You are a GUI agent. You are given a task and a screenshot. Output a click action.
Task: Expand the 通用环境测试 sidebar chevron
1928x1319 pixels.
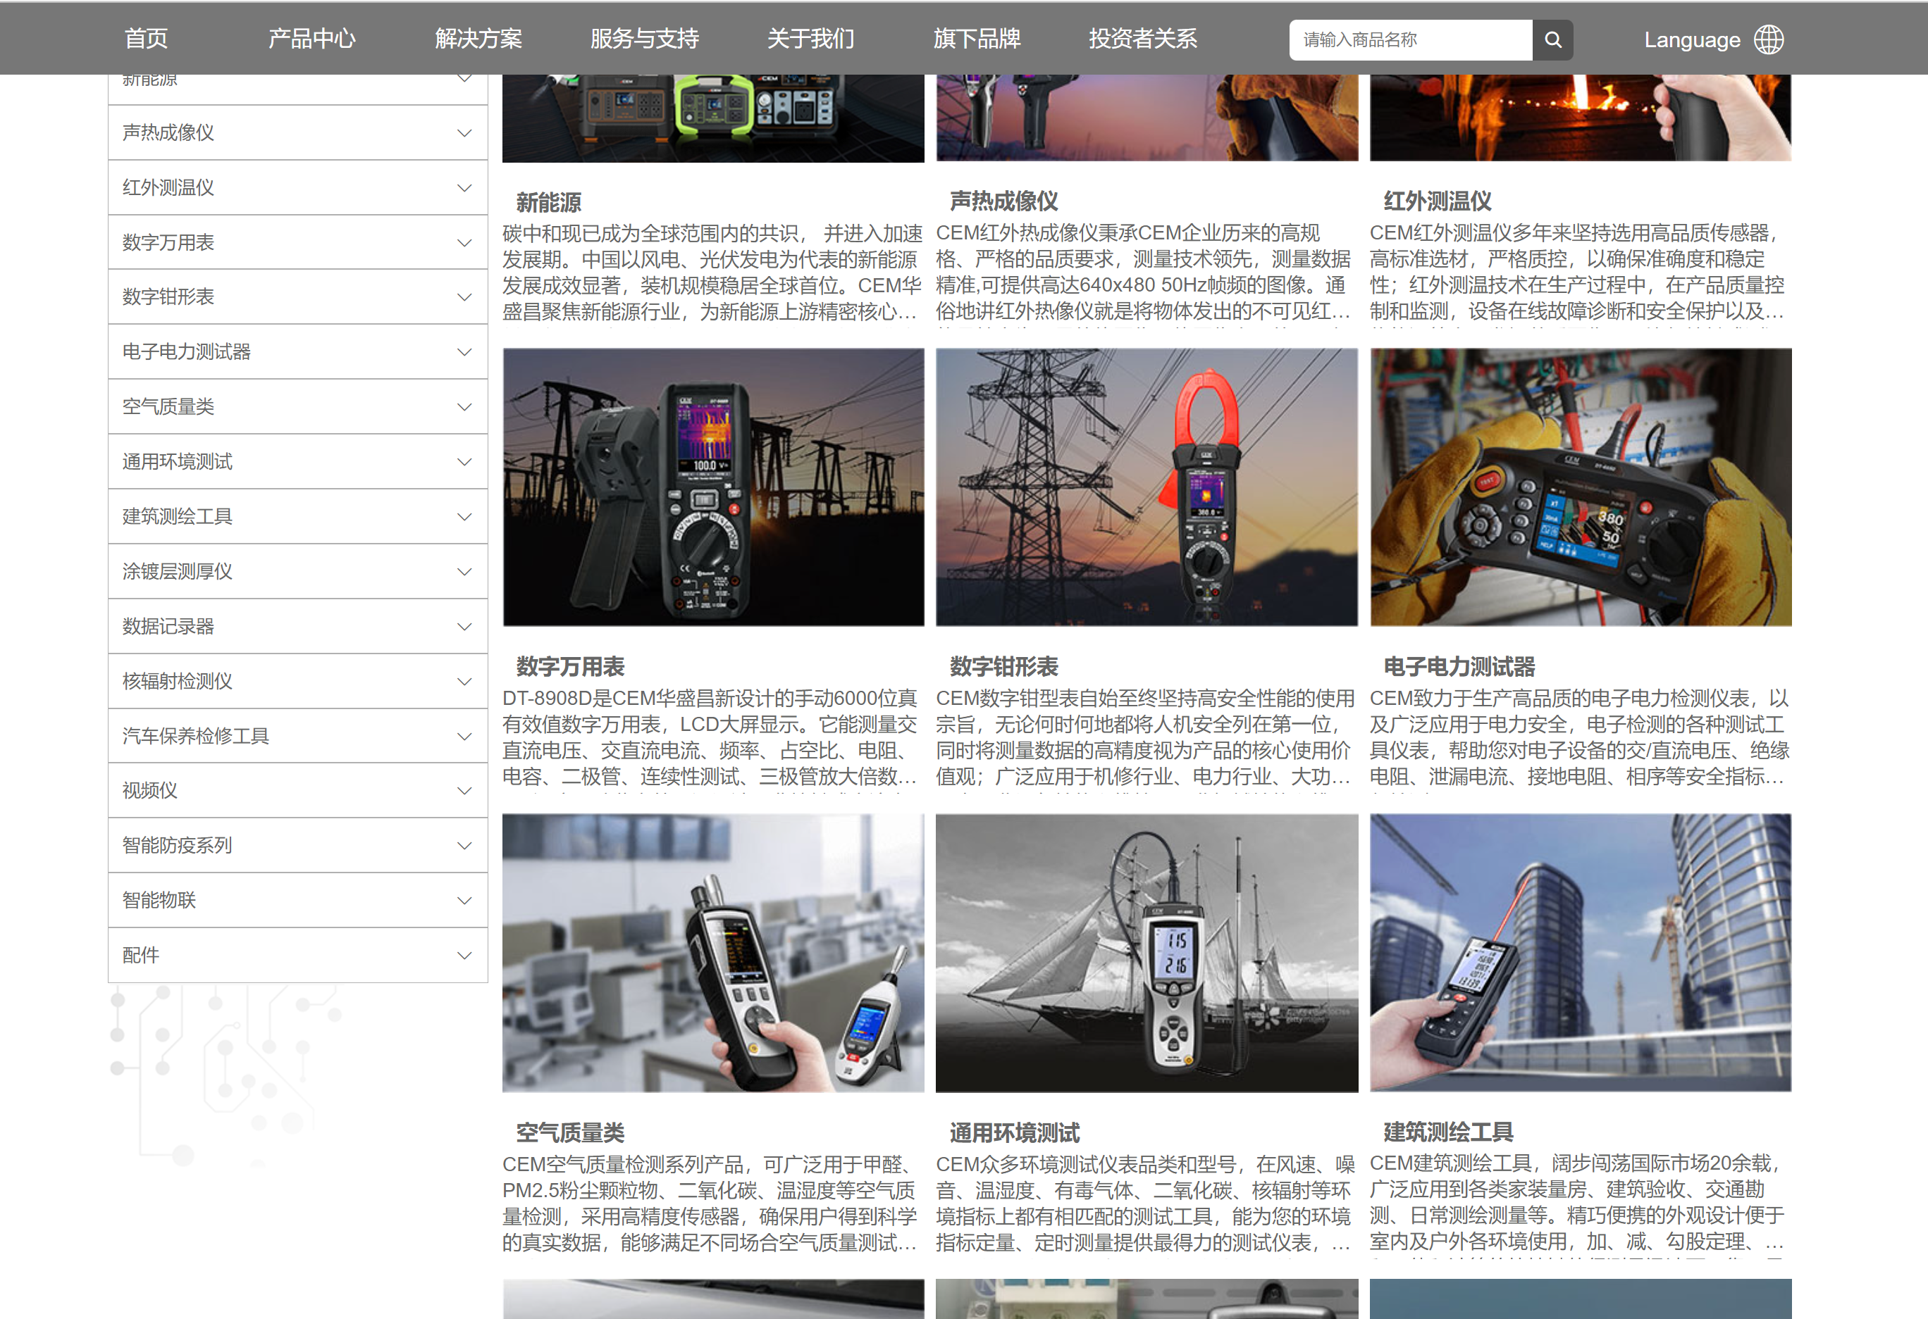click(x=464, y=462)
